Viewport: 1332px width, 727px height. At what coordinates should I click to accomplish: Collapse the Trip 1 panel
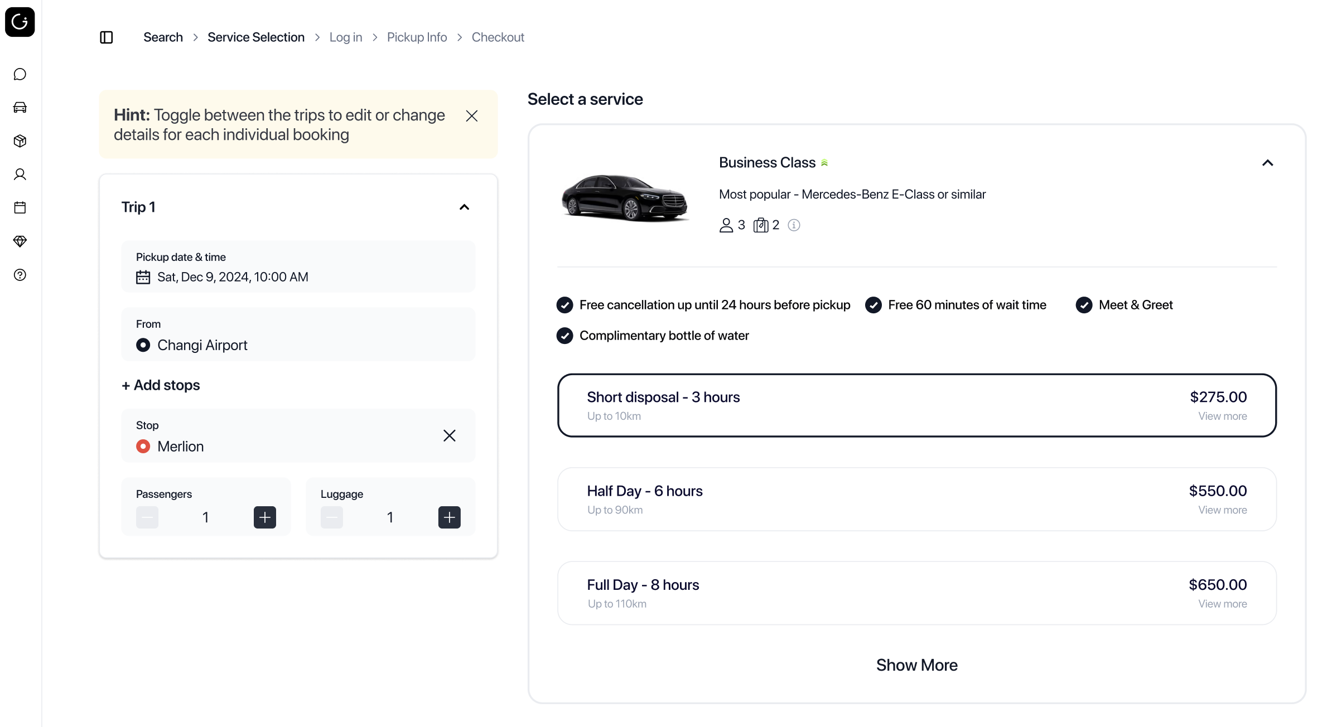tap(464, 207)
